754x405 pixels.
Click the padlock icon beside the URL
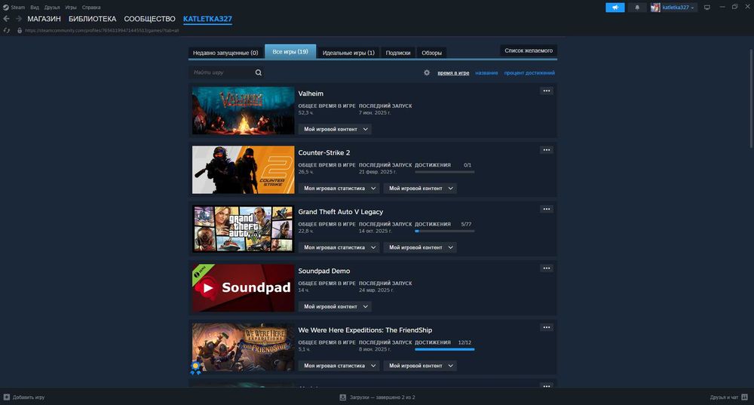click(20, 30)
